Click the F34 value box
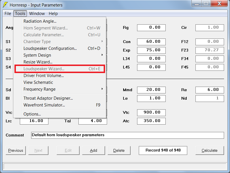This screenshot has height=173, width=230. tap(210, 59)
